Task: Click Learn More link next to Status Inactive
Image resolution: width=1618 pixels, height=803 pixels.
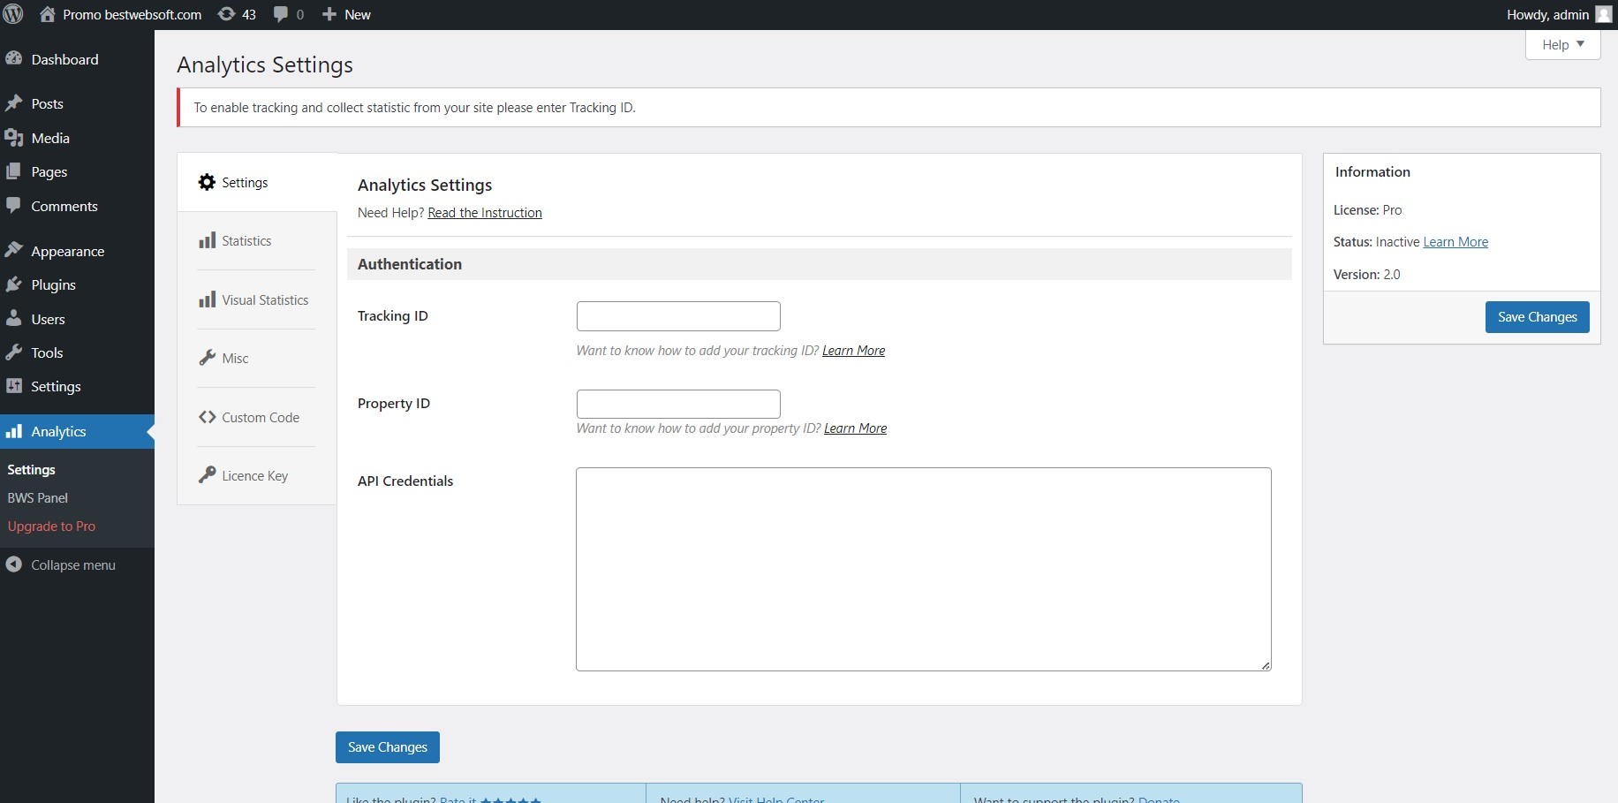Action: pos(1455,241)
